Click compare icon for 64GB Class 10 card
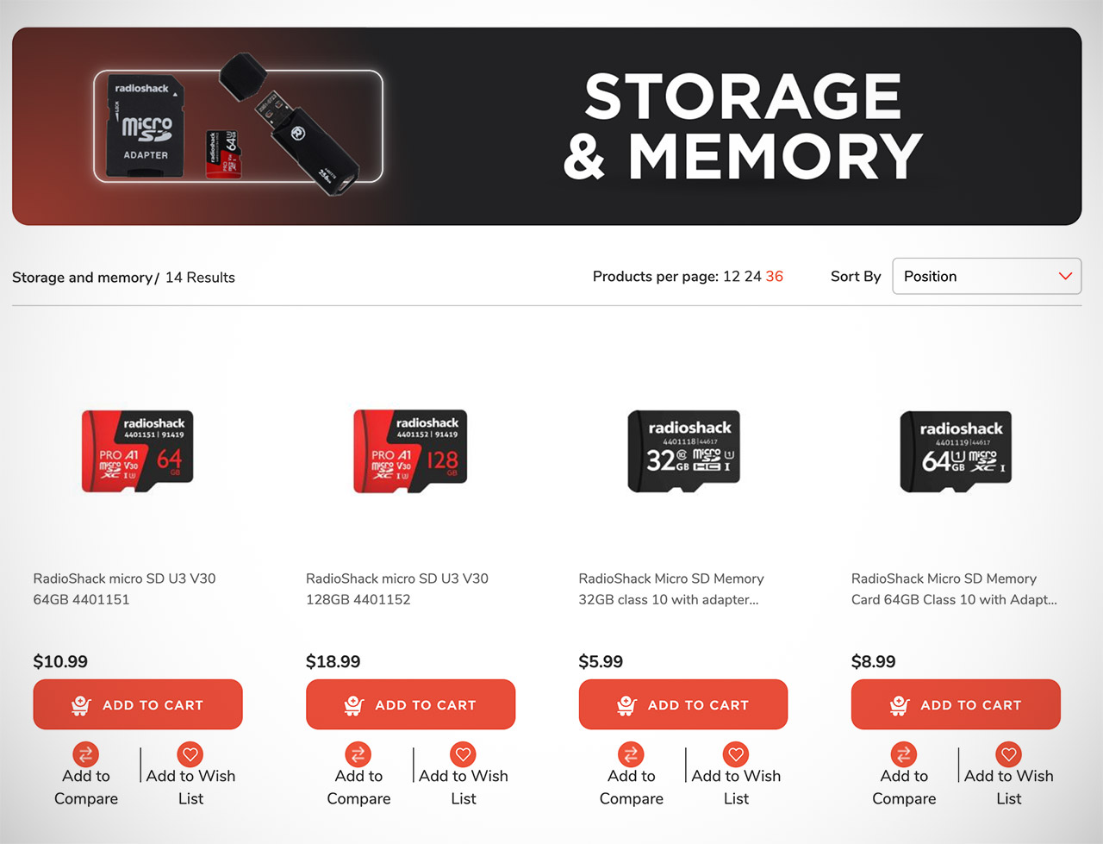The width and height of the screenshot is (1103, 844). pyautogui.click(x=904, y=754)
